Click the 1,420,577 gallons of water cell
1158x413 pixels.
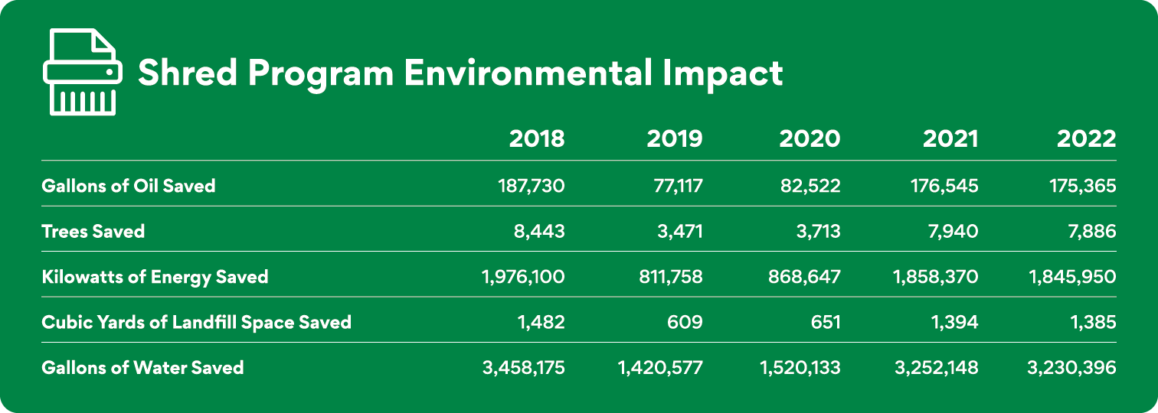[x=660, y=367]
